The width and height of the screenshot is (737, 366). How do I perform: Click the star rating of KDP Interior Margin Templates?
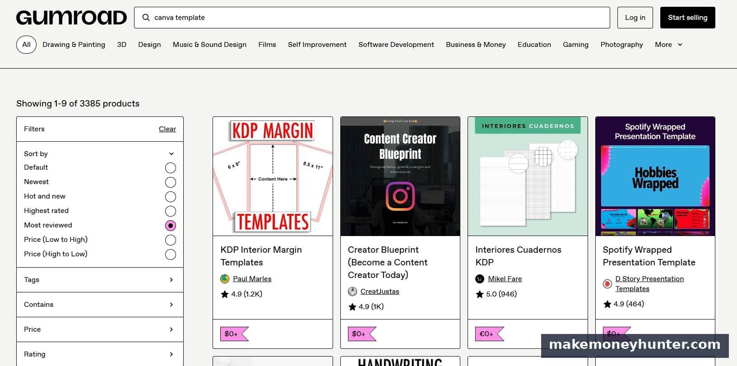coord(241,294)
